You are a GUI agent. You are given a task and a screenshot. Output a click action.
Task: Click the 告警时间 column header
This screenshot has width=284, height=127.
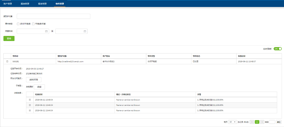pyautogui.click(x=242, y=56)
